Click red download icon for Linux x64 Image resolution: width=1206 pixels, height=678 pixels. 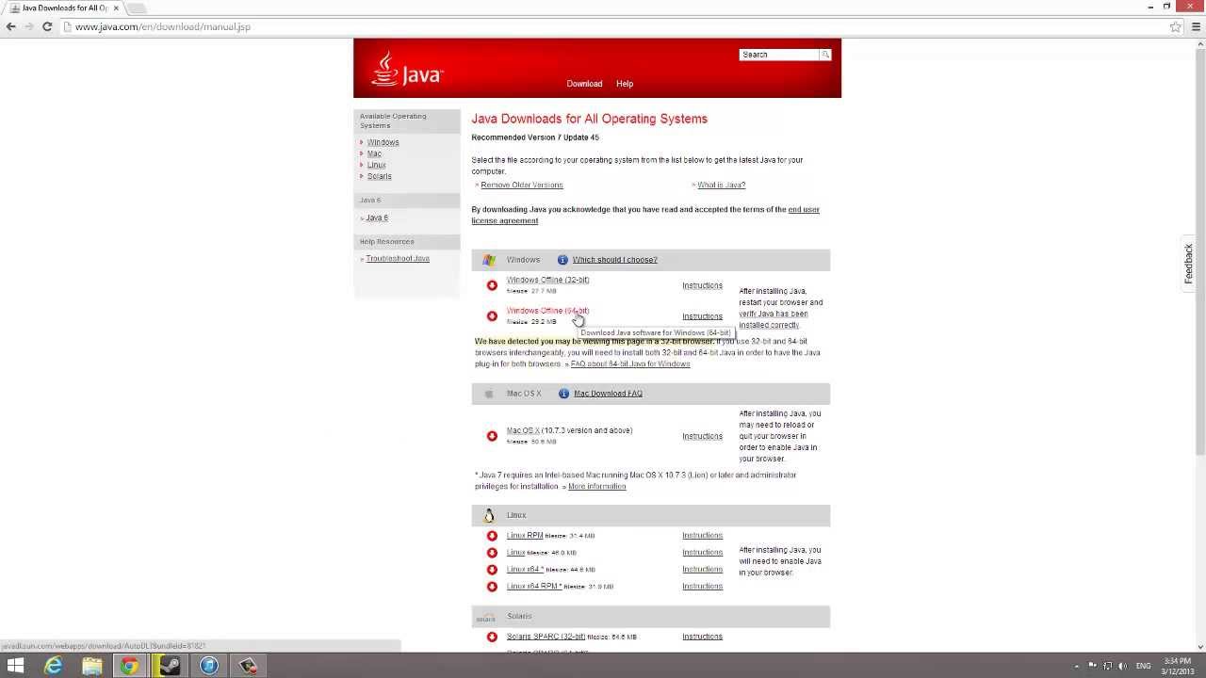[492, 570]
